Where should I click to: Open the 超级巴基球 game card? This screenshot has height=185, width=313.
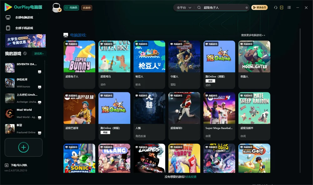point(80,116)
